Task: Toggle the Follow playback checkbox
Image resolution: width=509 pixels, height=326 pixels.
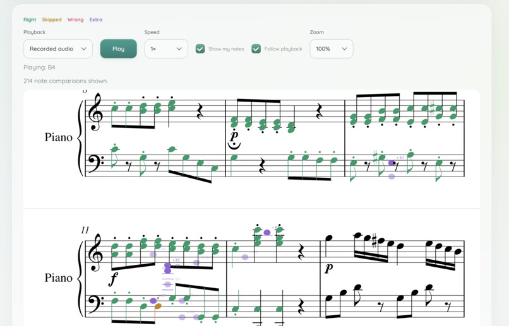Action: click(256, 49)
